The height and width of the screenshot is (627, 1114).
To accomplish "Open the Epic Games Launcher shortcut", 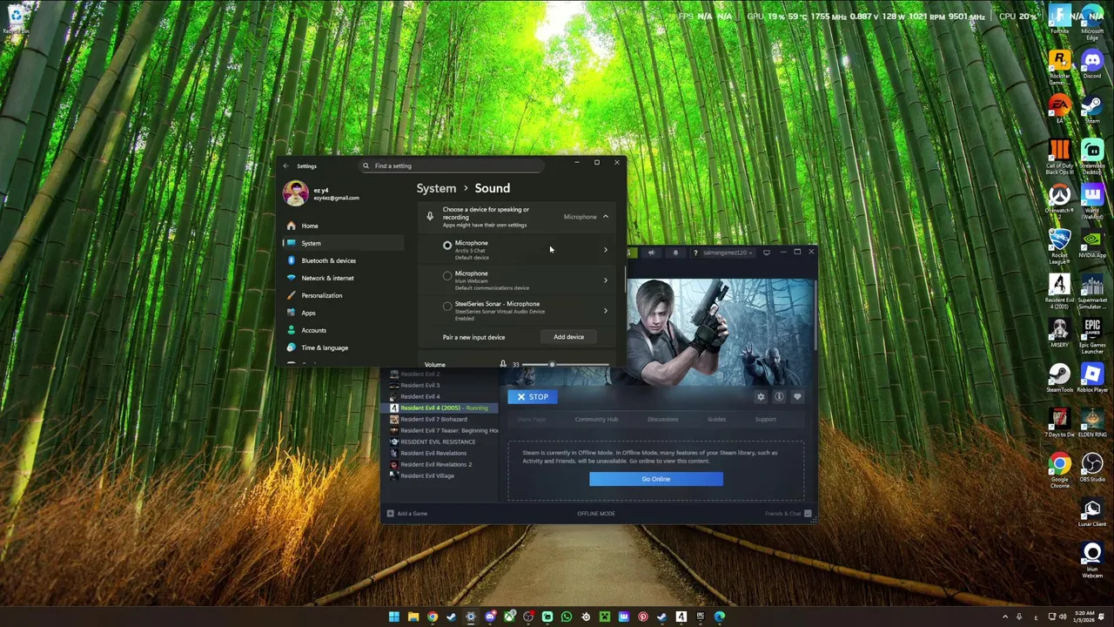I will (1091, 336).
